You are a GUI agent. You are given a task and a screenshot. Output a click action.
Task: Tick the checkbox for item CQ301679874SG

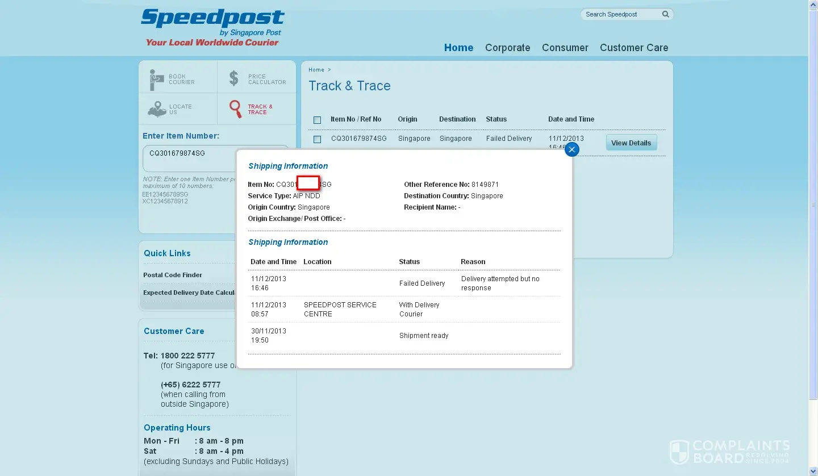tap(317, 139)
